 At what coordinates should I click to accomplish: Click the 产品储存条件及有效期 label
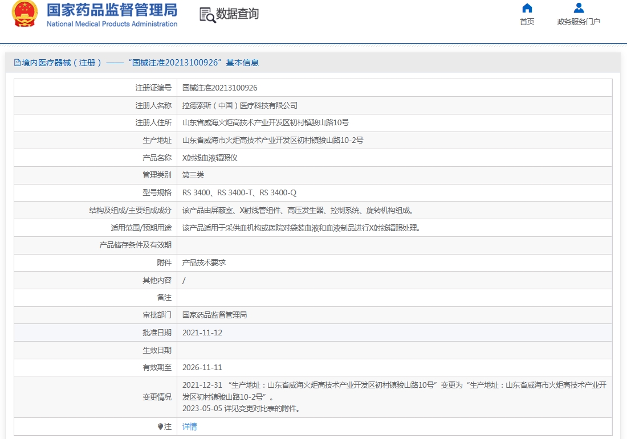(136, 245)
